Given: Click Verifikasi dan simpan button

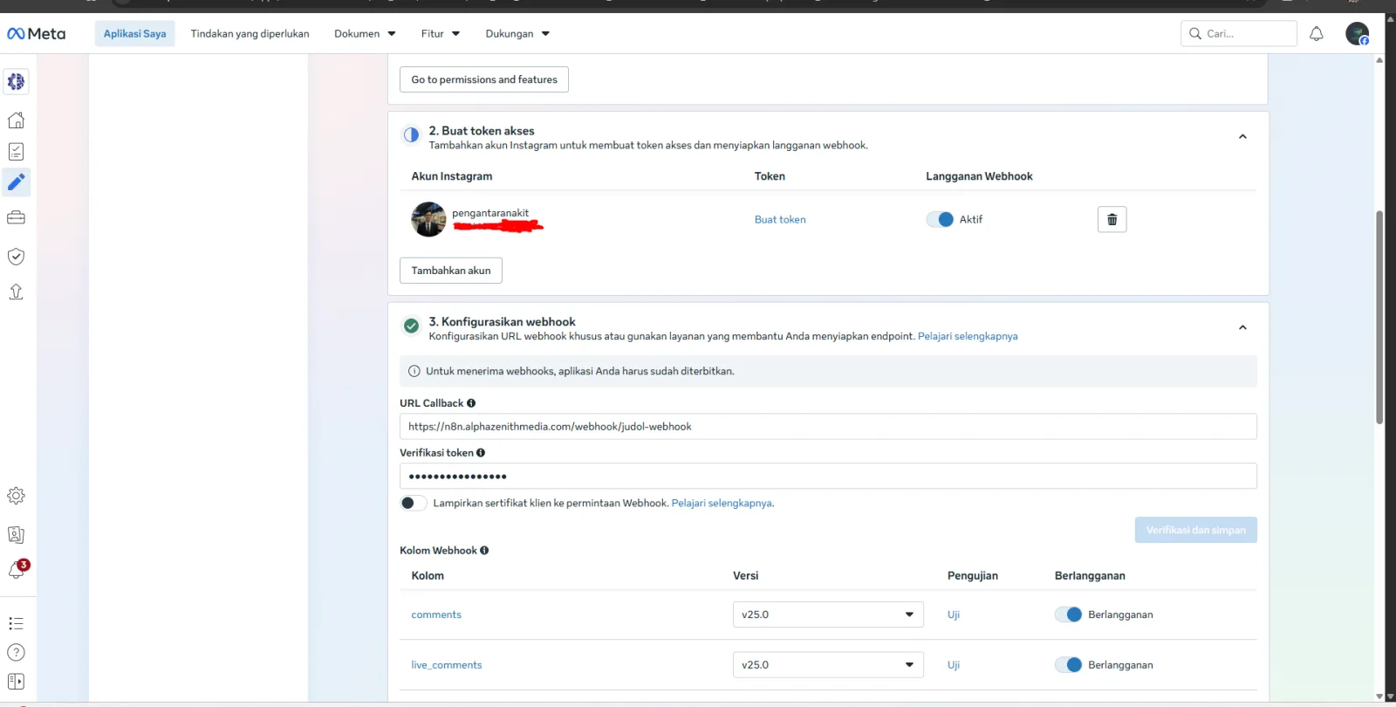Looking at the screenshot, I should 1195,530.
